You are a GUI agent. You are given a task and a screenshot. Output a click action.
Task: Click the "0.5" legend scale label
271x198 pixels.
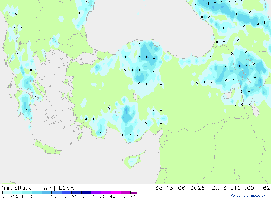pyautogui.click(x=15, y=196)
